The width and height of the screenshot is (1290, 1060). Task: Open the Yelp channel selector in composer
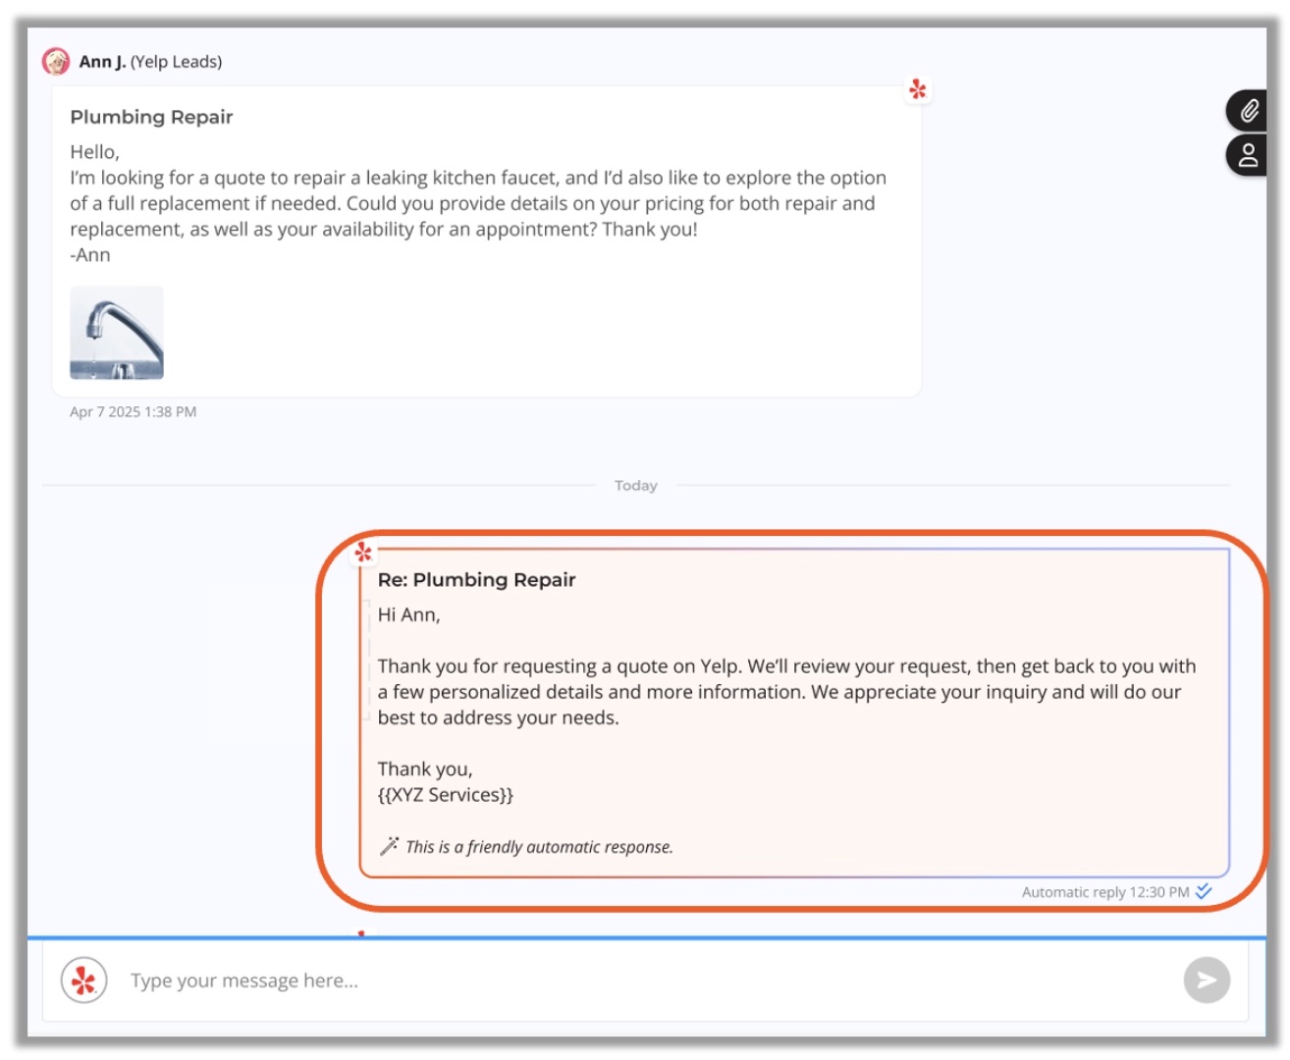point(84,980)
